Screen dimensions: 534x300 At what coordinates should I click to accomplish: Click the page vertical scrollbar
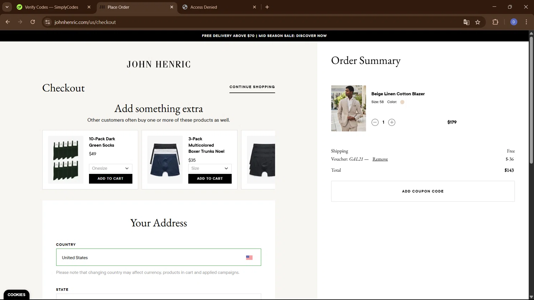[531, 100]
